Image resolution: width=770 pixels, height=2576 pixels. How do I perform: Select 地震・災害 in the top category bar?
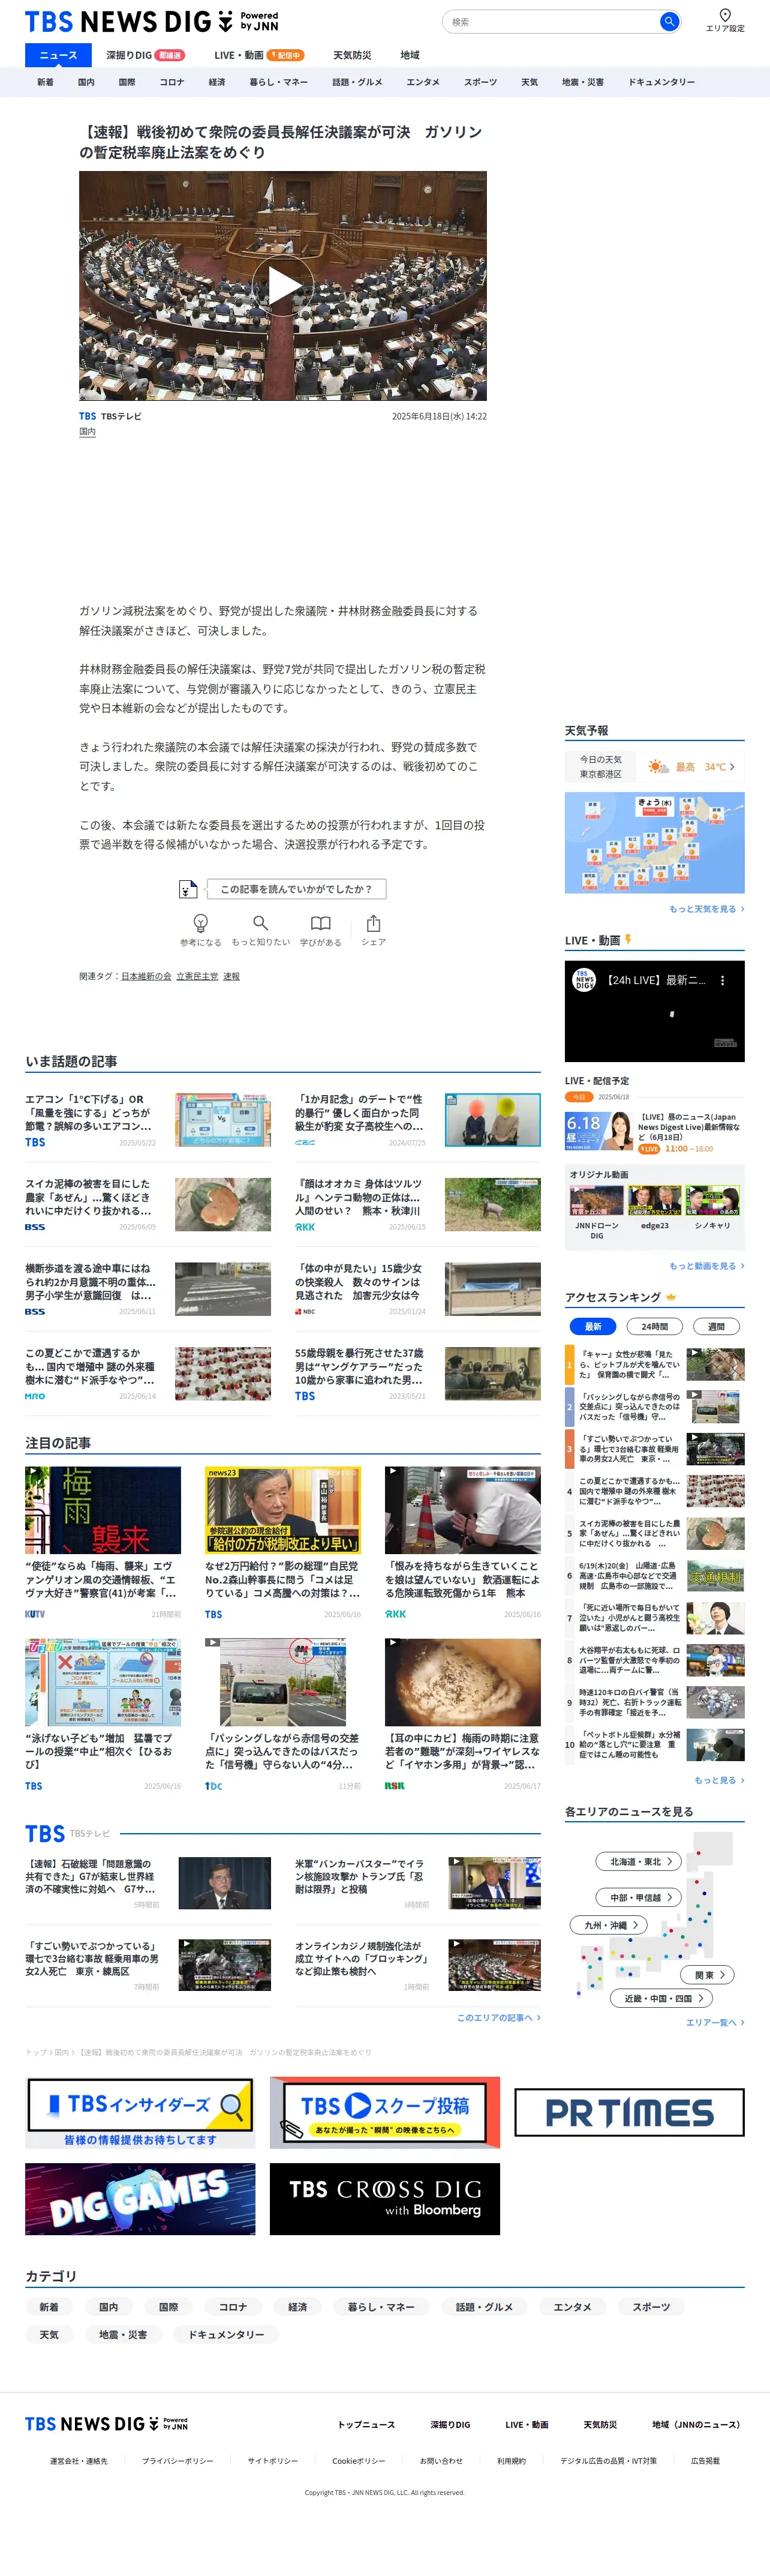[x=583, y=82]
